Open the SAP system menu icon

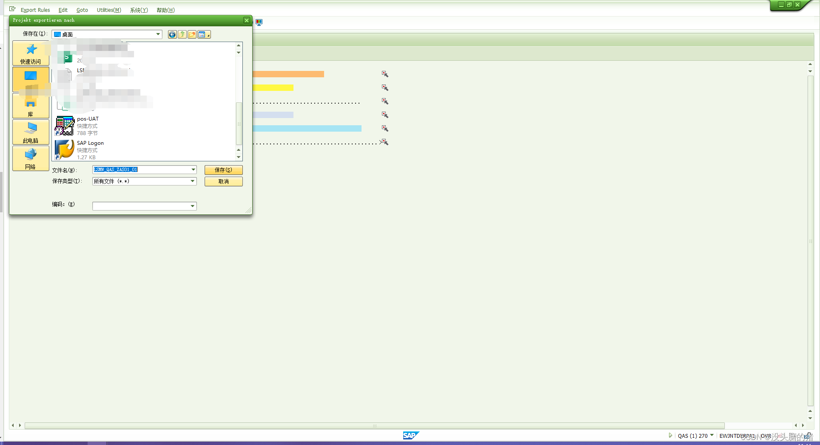(x=12, y=9)
